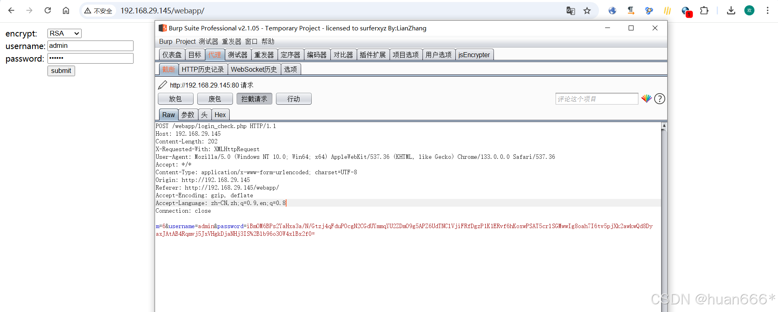Viewport: 778px width, 312px height.
Task: Click the 行动 action button
Action: (293, 99)
